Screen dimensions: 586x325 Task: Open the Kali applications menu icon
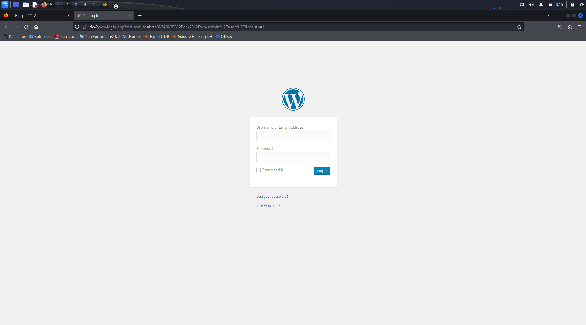pos(5,4)
